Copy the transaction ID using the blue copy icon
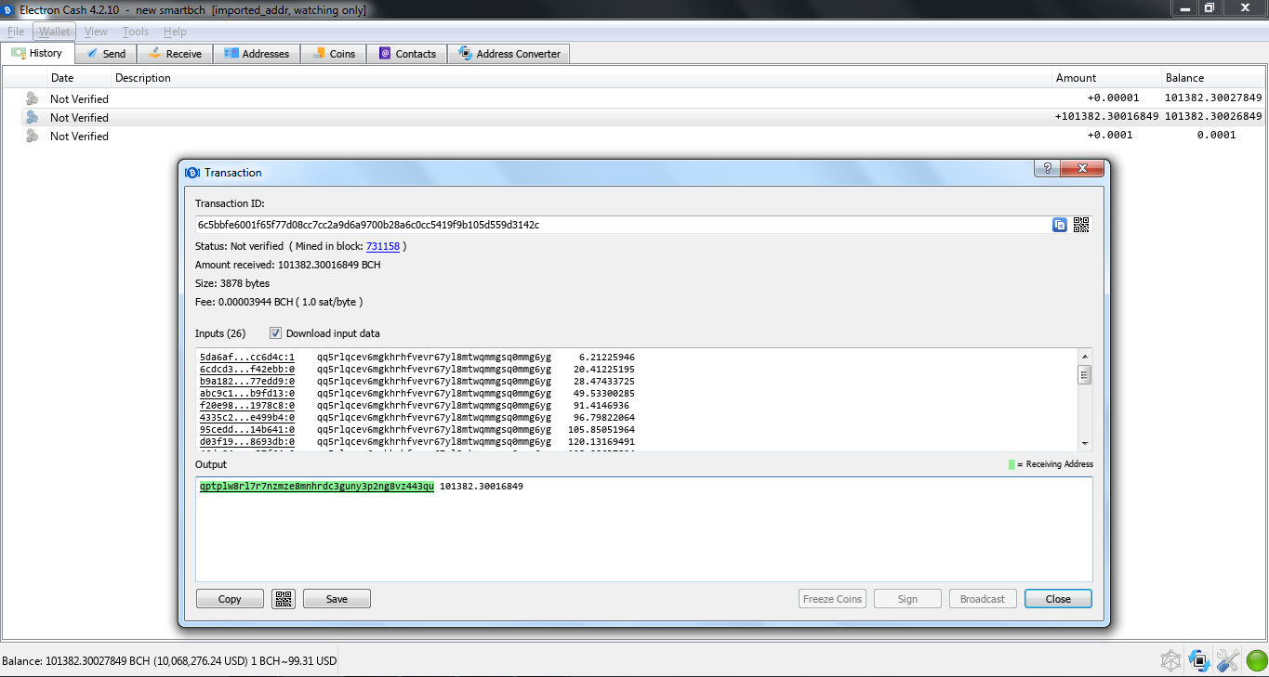The width and height of the screenshot is (1269, 677). [x=1060, y=225]
